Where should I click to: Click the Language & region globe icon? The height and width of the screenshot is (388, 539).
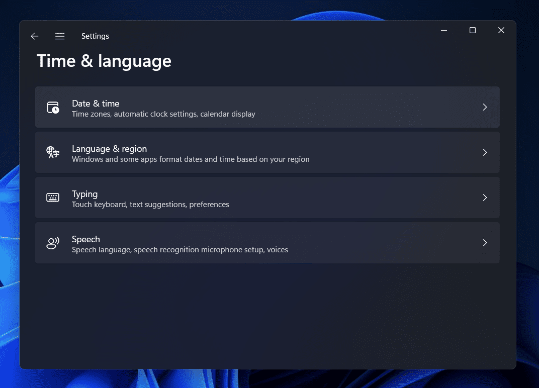(53, 152)
